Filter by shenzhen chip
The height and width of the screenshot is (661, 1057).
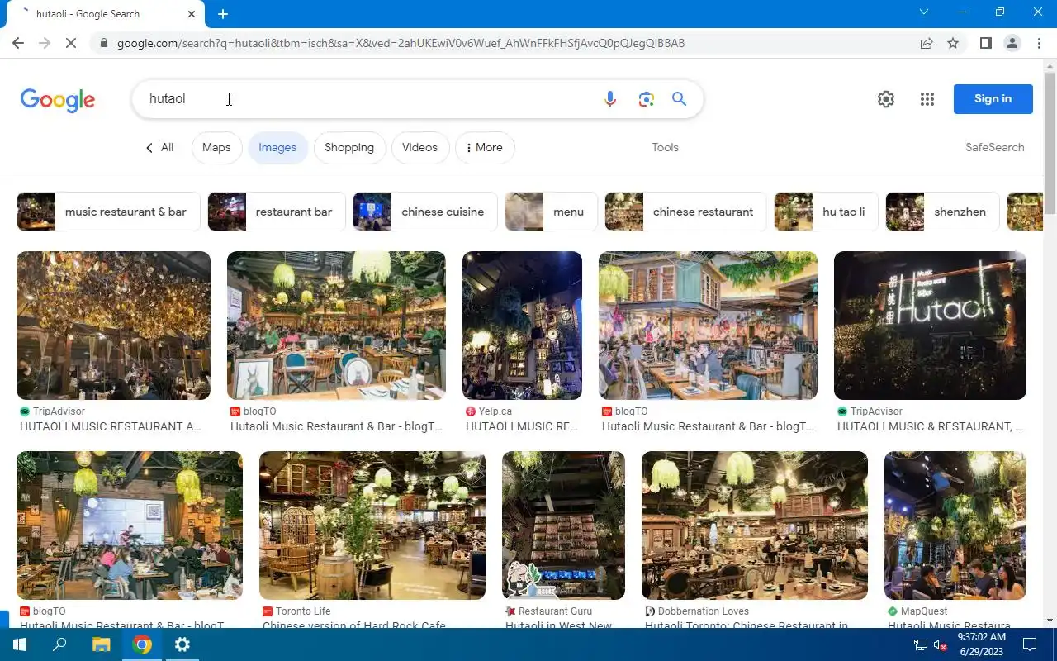[942, 212]
